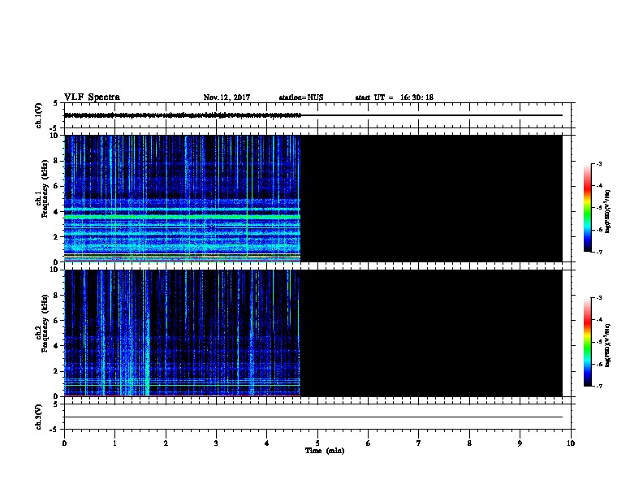643x497 pixels.
Task: Click the Time (min) axis label
Action: (325, 451)
